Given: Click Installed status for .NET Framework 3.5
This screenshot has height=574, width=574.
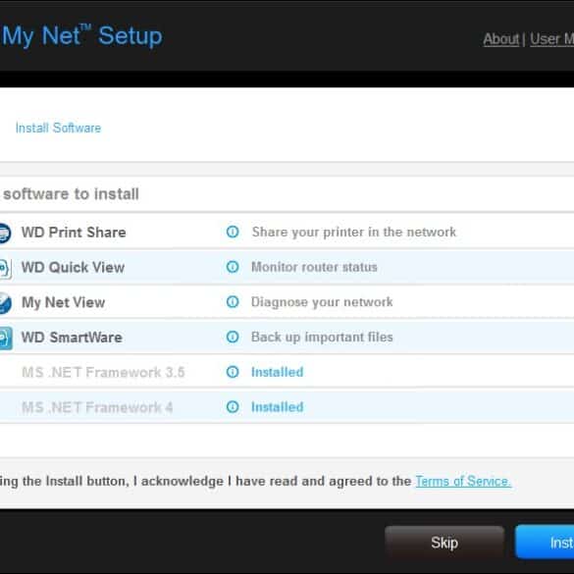Looking at the screenshot, I should pyautogui.click(x=277, y=372).
